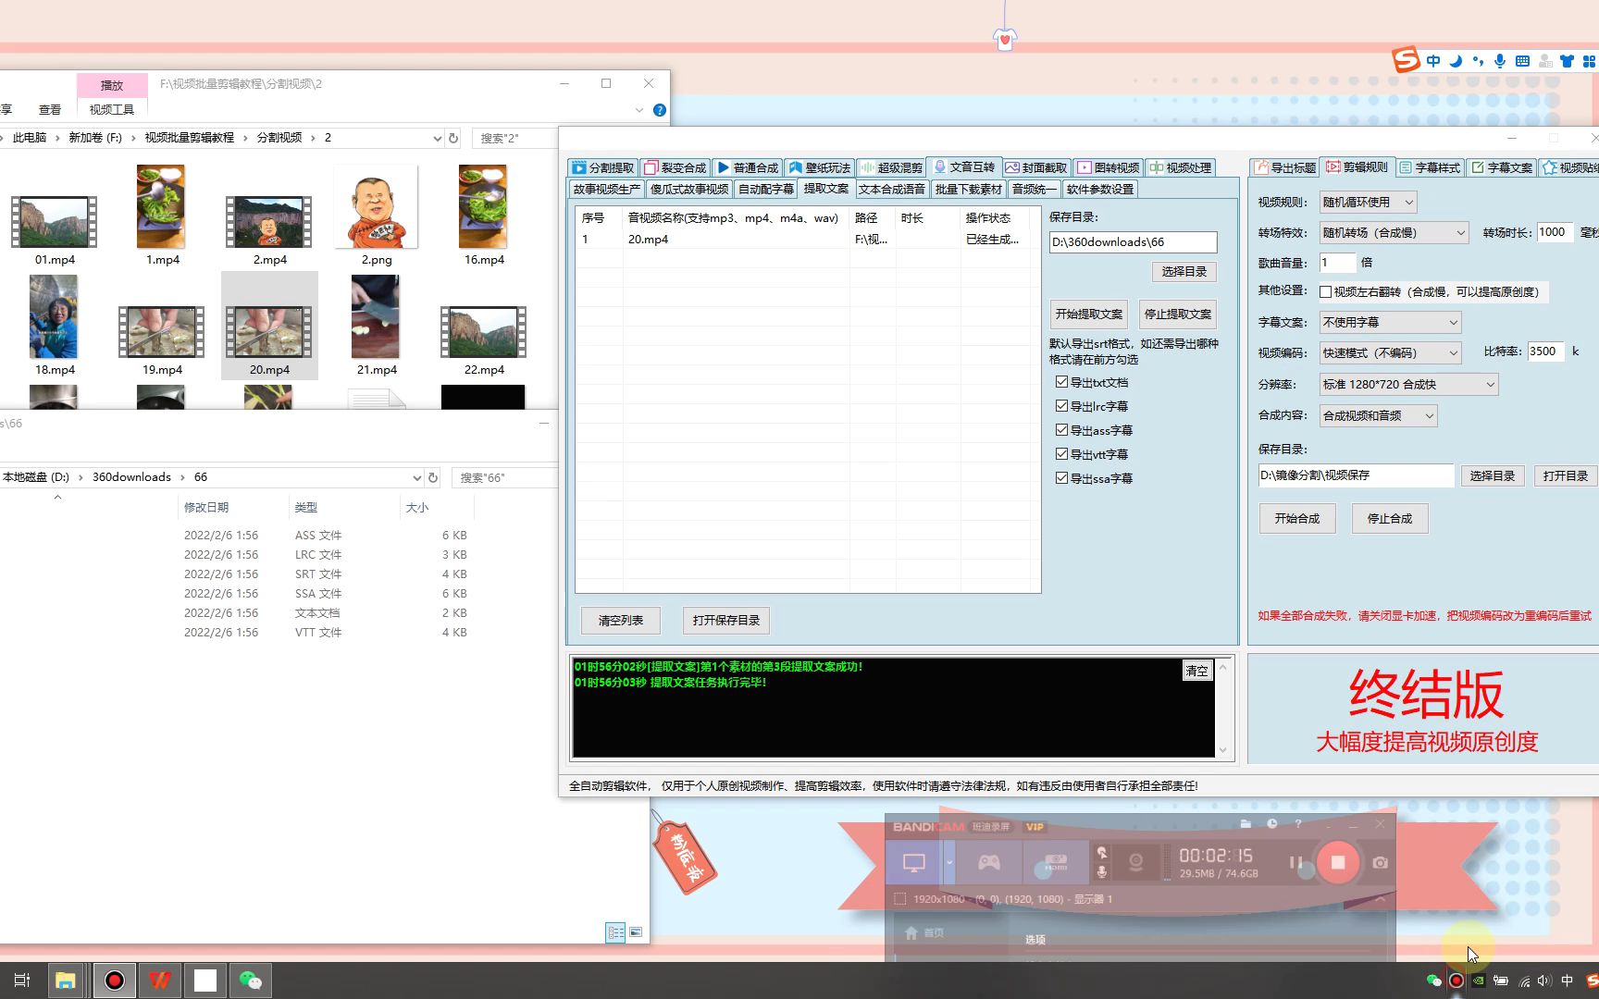Stop the Bandicam recording
1599x999 pixels.
[1338, 862]
